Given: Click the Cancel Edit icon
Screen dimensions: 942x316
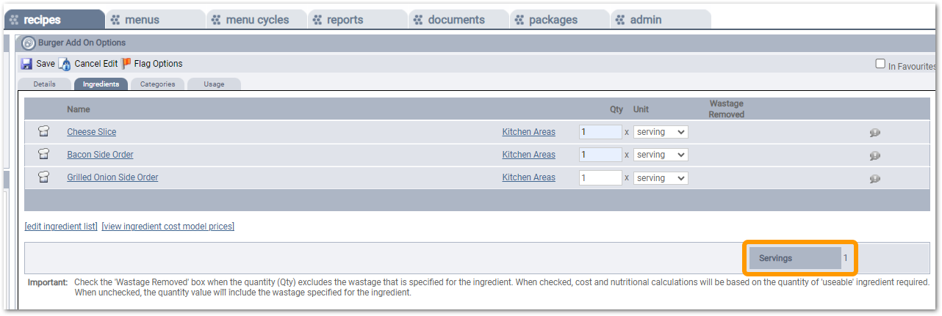Looking at the screenshot, I should [65, 64].
